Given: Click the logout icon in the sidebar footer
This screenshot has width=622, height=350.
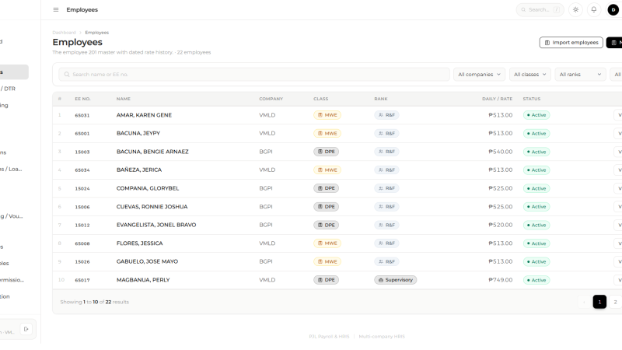Looking at the screenshot, I should click(26, 329).
